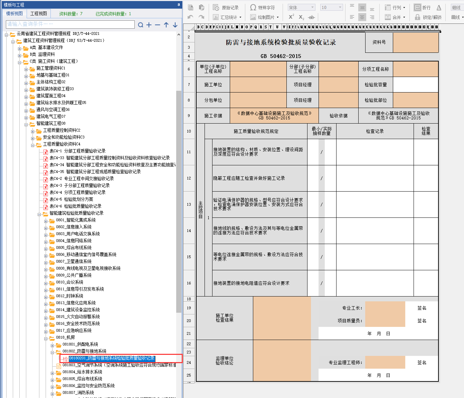Apply subscript formatting
This screenshot has height=398, width=464.
click(301, 17)
